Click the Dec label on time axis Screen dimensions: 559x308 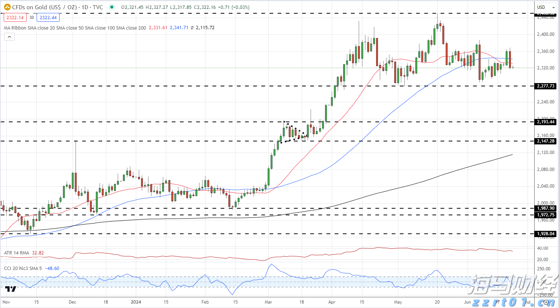tap(73, 302)
